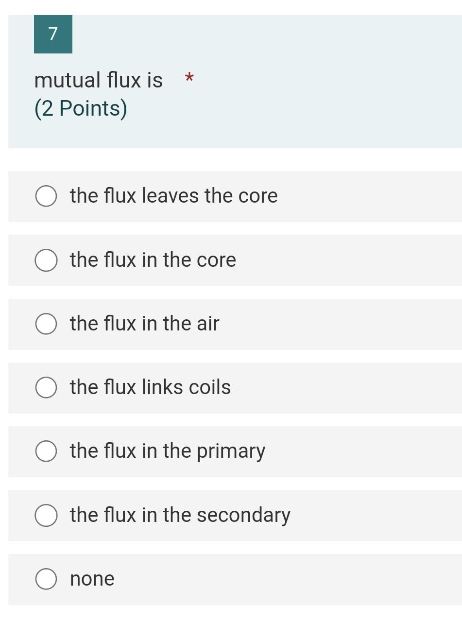Viewport: 462px width, 641px height.
Task: Tap the 'the flux in the air' answer text
Action: [x=144, y=323]
